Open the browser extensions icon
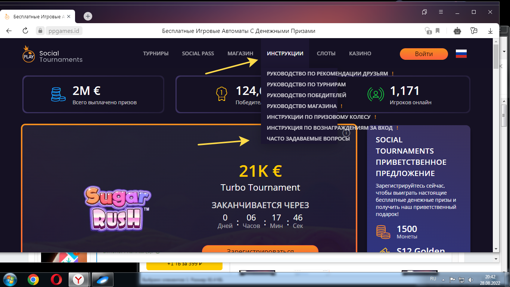Viewport: 510px width, 287px height. [x=474, y=31]
